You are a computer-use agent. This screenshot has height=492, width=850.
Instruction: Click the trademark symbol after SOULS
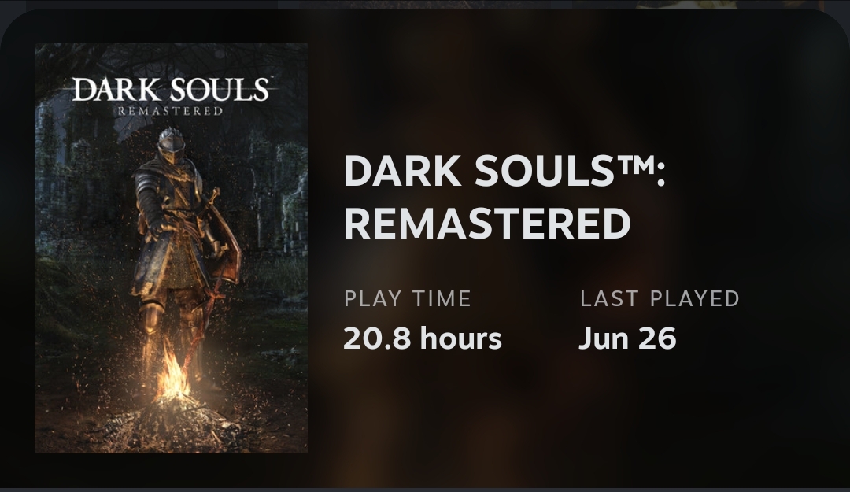(x=634, y=165)
